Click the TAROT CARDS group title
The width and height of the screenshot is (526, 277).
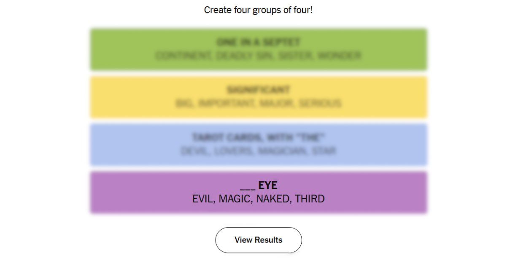coord(258,138)
